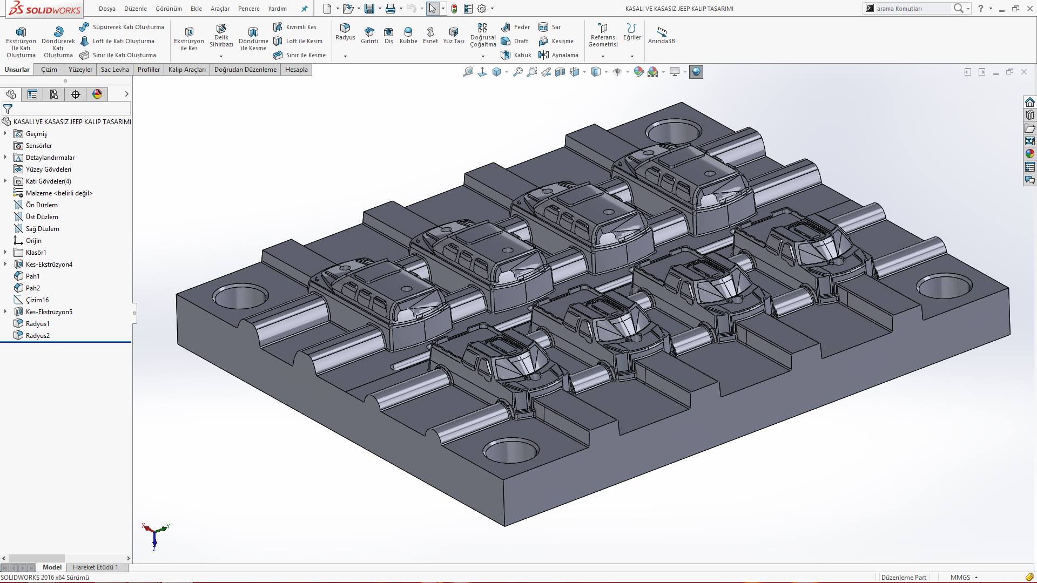Image resolution: width=1037 pixels, height=583 pixels.
Task: Open Dosya menu
Action: [x=107, y=9]
